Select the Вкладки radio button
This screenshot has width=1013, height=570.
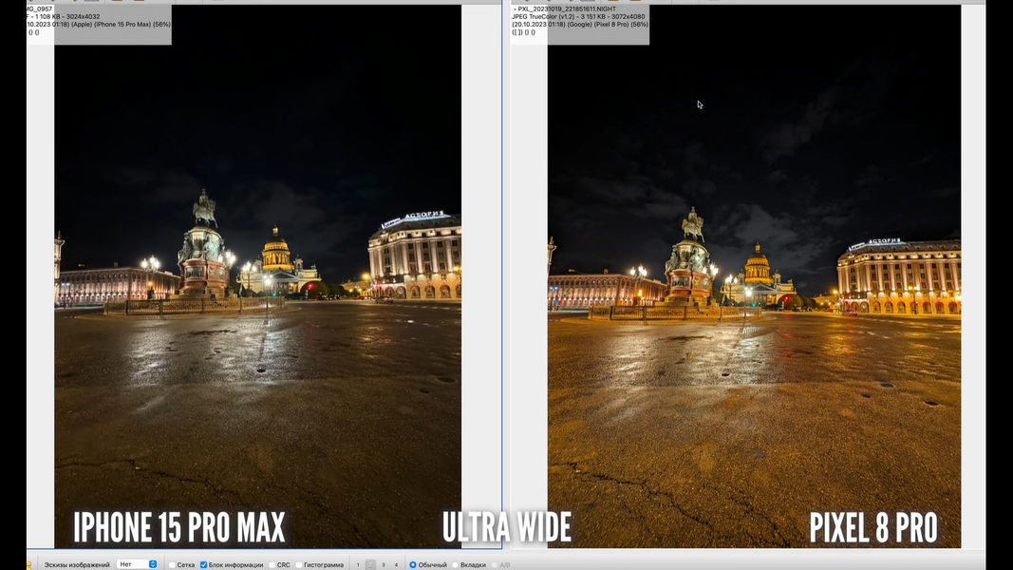(455, 565)
